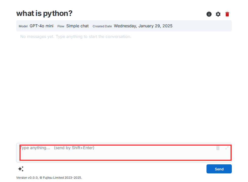
Task: Click the 'Created Date' label
Action: click(x=102, y=26)
